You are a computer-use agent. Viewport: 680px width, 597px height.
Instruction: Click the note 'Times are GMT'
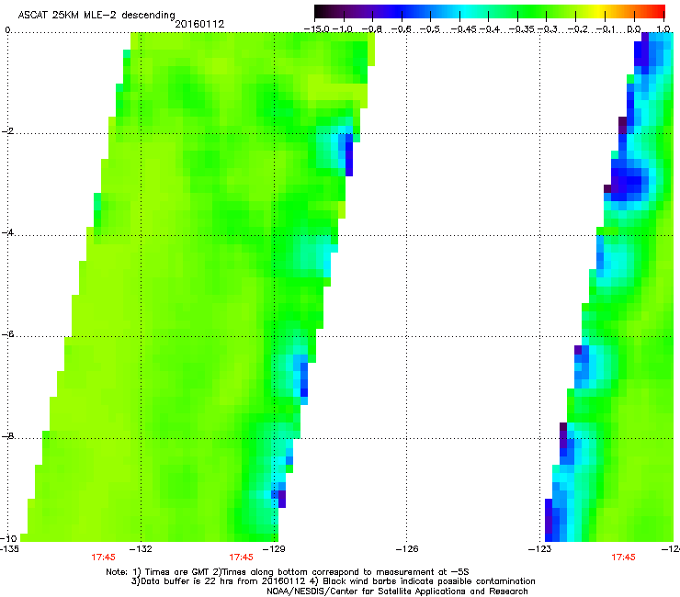click(177, 572)
